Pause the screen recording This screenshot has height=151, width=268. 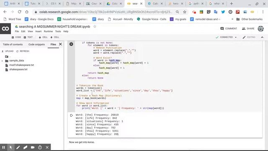(4, 147)
